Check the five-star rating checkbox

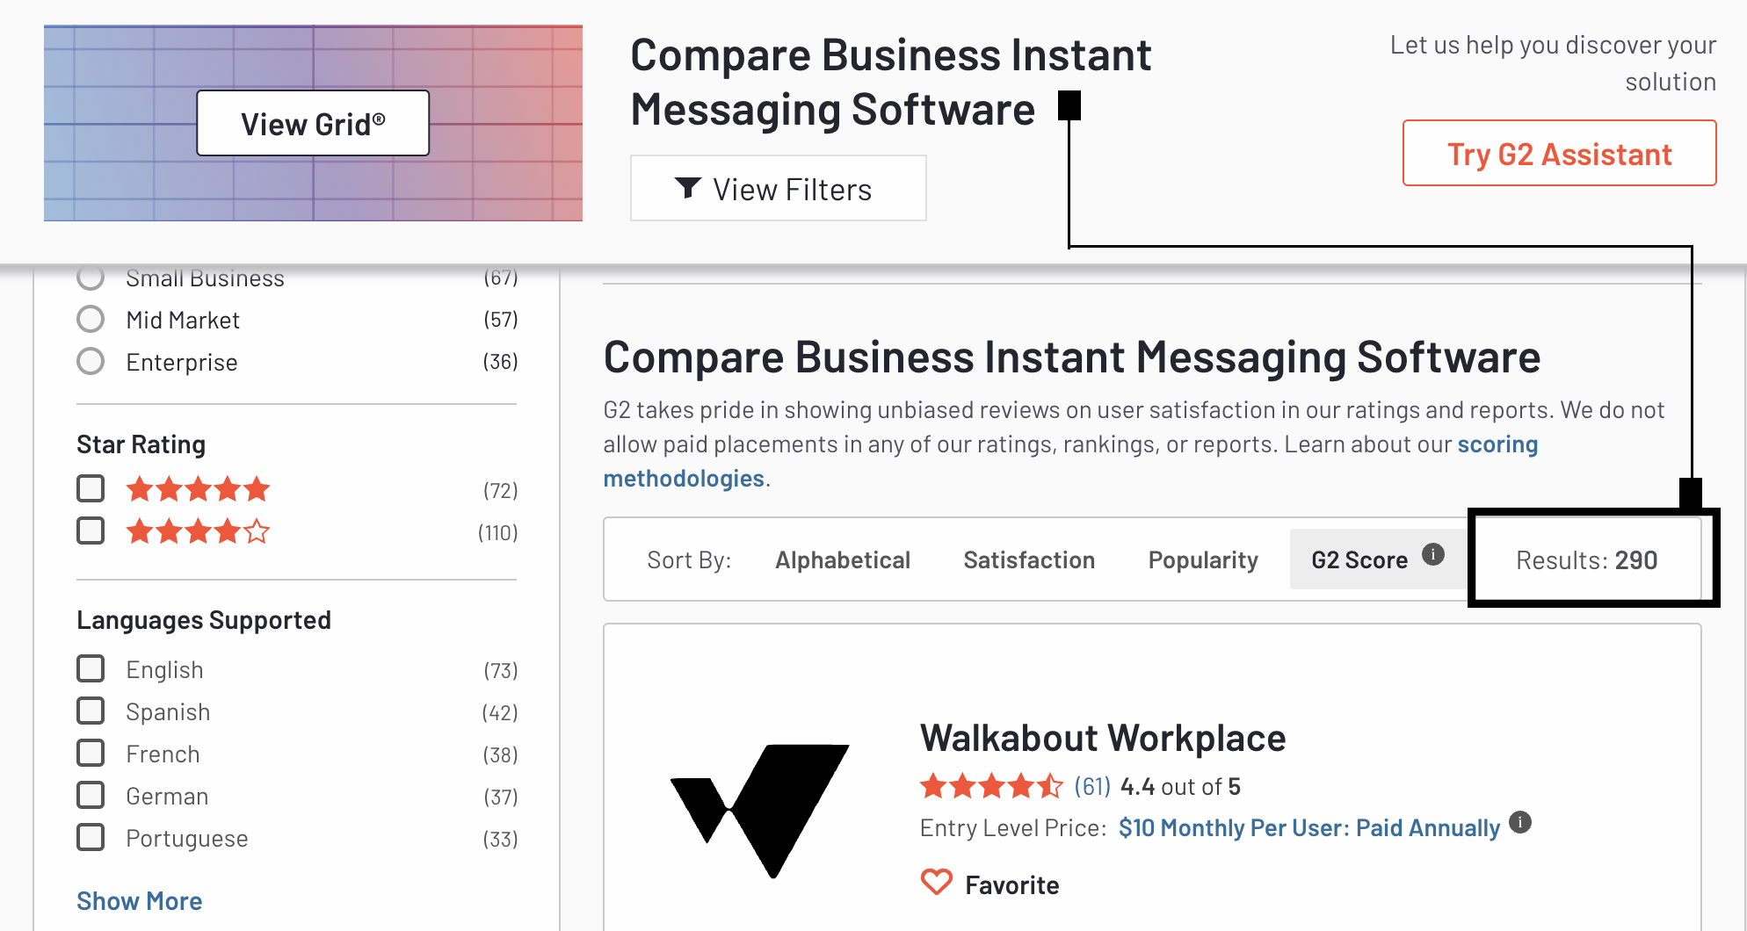pyautogui.click(x=91, y=488)
